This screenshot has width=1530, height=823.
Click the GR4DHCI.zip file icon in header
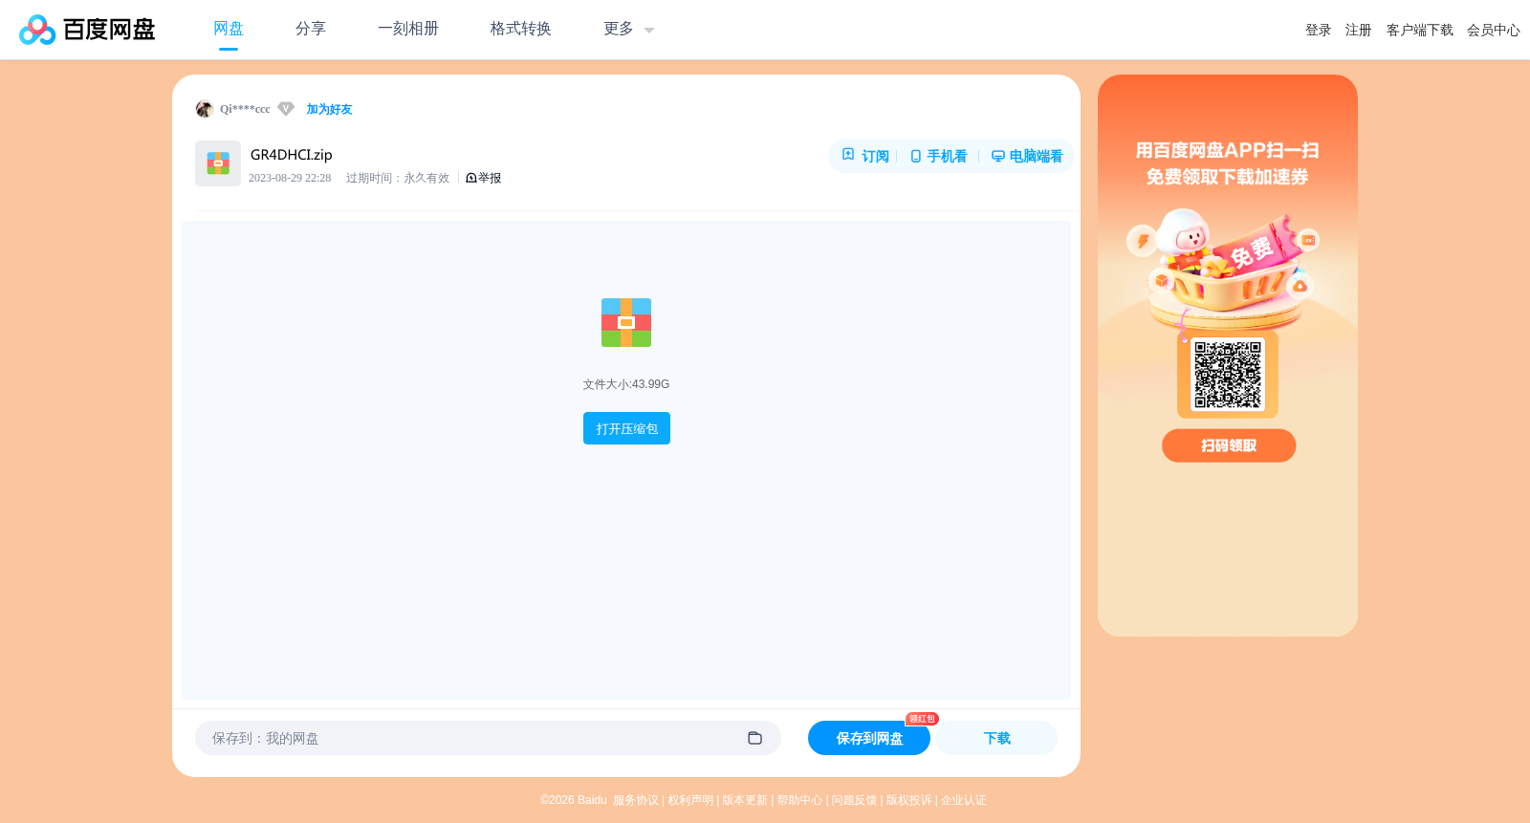tap(218, 163)
